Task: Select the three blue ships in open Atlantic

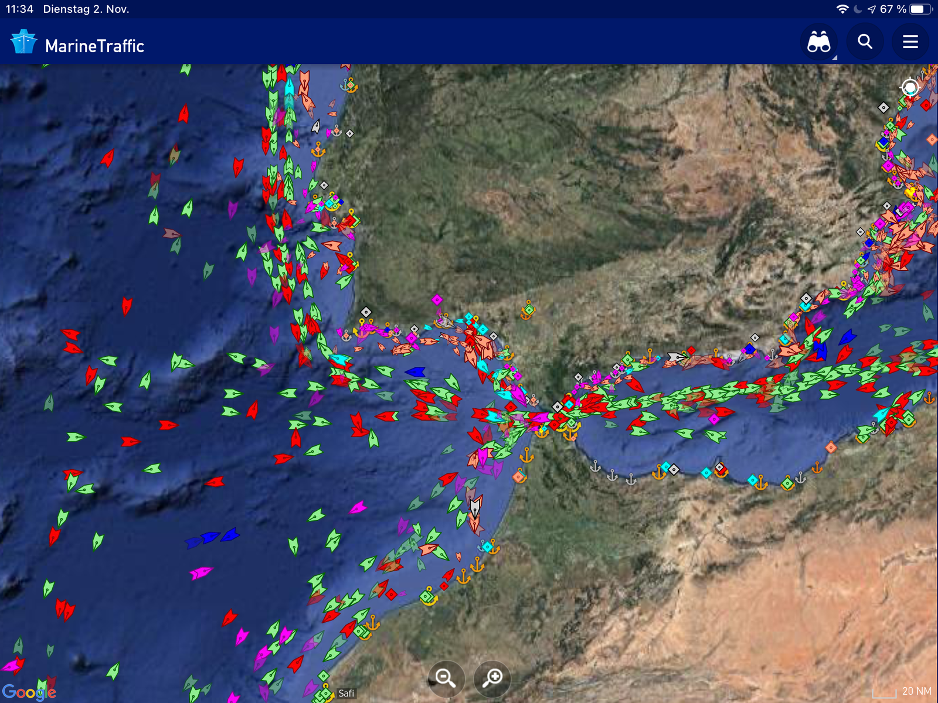Action: click(x=212, y=537)
